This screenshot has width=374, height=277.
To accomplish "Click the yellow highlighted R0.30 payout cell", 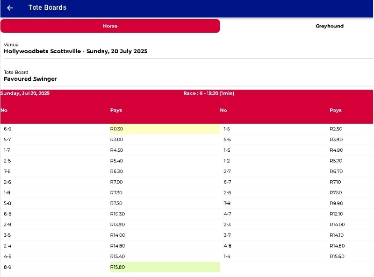I will [x=165, y=128].
